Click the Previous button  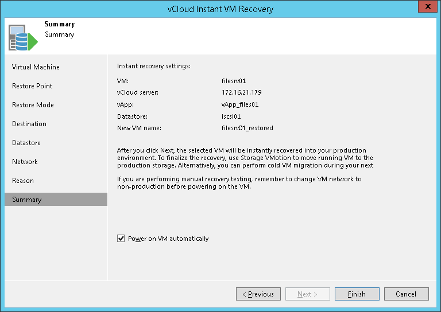[x=258, y=294]
